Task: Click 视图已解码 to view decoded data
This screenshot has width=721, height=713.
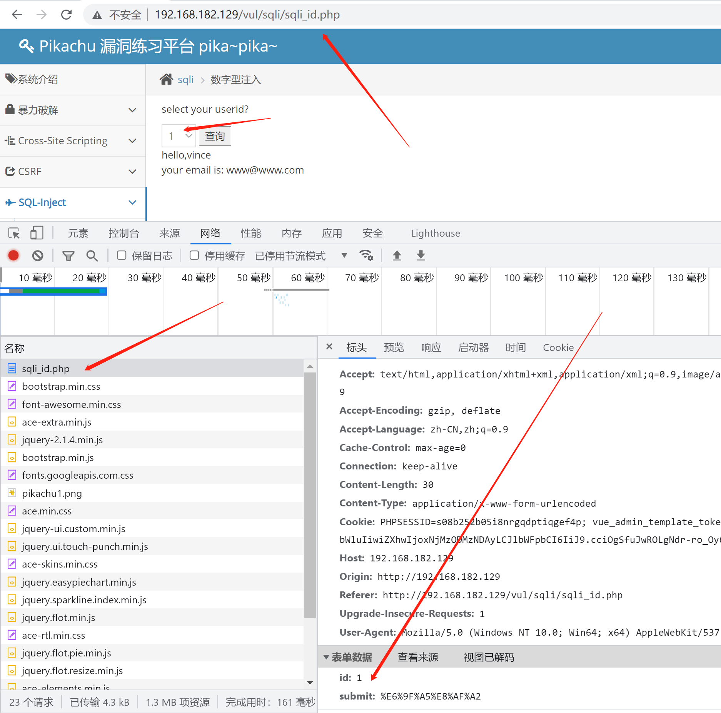Action: pos(489,657)
